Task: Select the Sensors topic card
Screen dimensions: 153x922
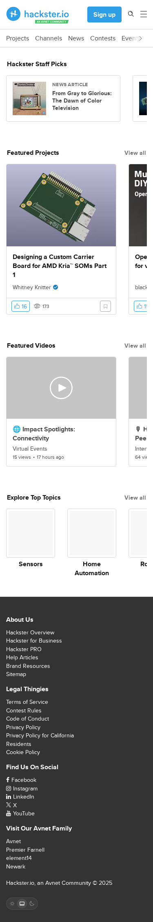Action: coord(31,538)
